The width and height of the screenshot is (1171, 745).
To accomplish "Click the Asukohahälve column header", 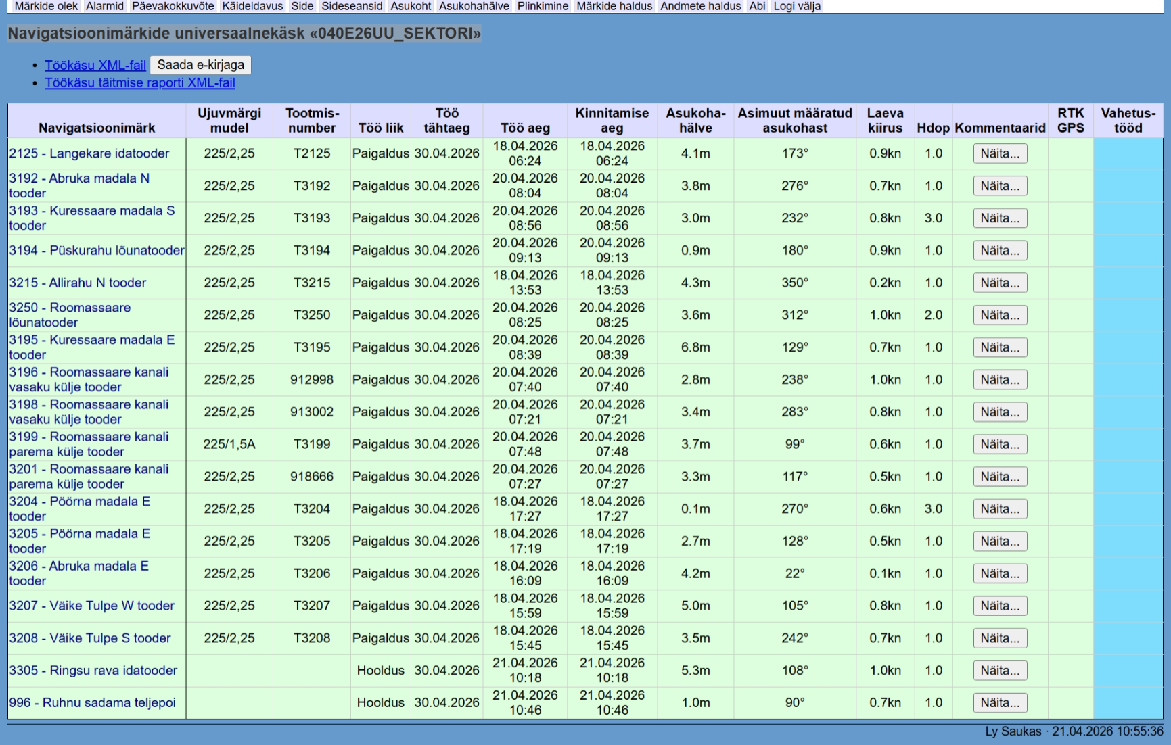I will click(695, 120).
